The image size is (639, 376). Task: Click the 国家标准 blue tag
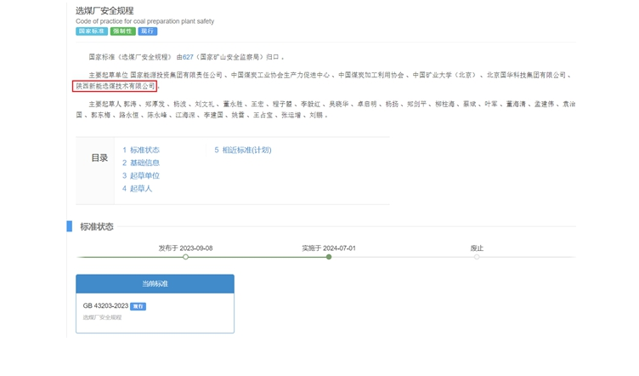click(x=92, y=31)
